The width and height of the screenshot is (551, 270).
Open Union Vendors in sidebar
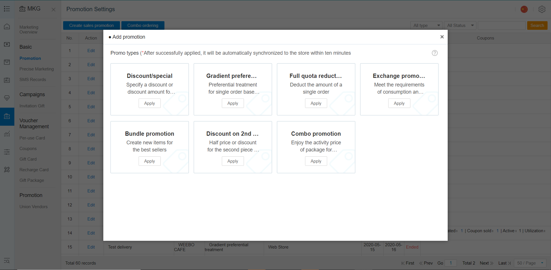(34, 207)
